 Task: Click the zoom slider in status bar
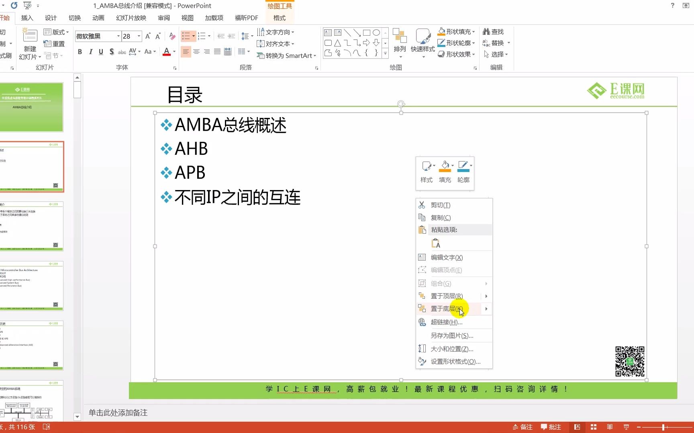coord(663,427)
